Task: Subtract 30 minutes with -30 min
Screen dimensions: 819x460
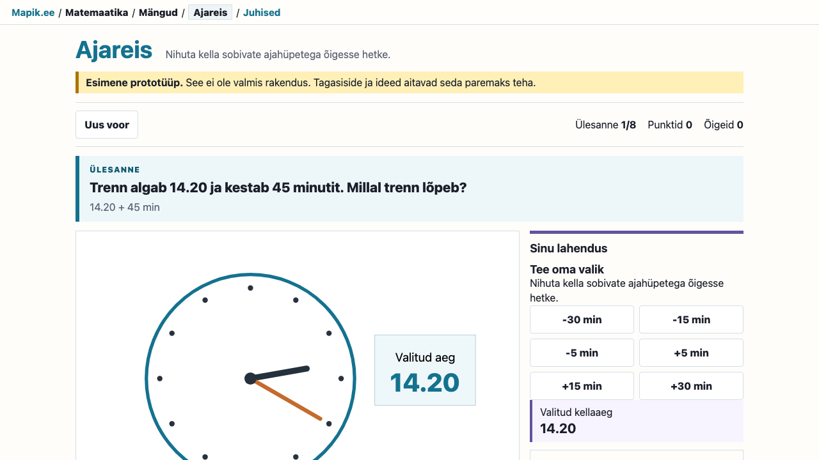Action: point(582,319)
